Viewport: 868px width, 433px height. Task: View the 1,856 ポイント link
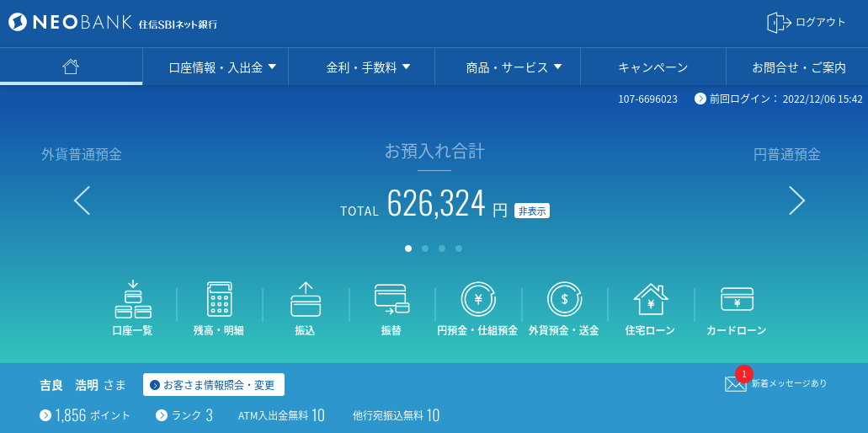tap(85, 415)
